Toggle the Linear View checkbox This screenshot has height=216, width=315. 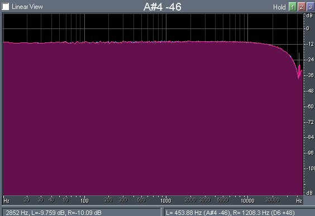point(6,7)
